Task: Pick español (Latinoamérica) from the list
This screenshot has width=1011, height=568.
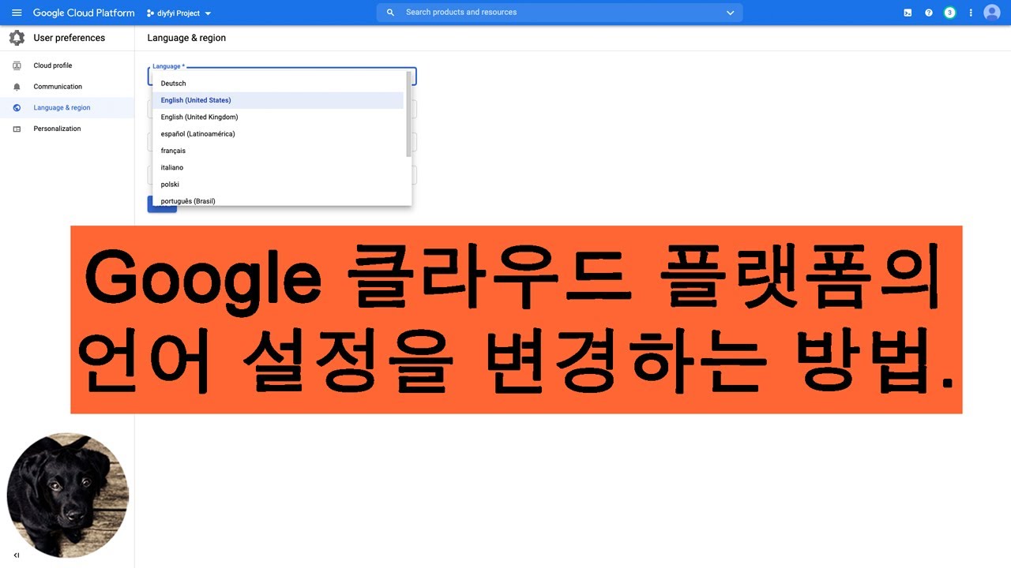Action: pos(197,134)
